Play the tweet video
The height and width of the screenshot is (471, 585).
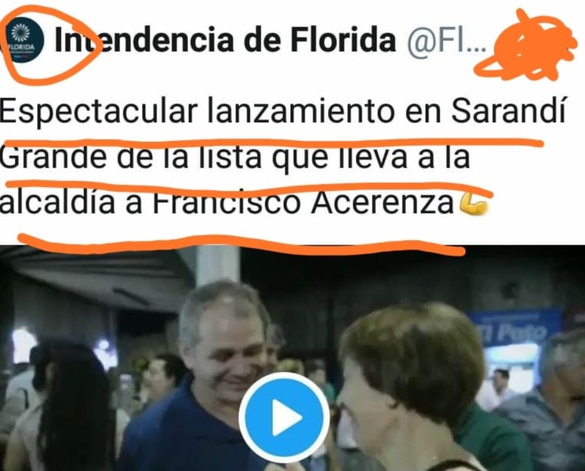pos(284,417)
